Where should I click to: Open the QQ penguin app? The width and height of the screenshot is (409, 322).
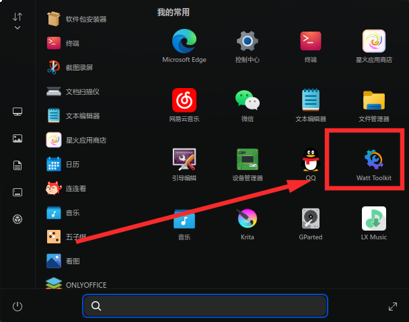[x=310, y=164]
